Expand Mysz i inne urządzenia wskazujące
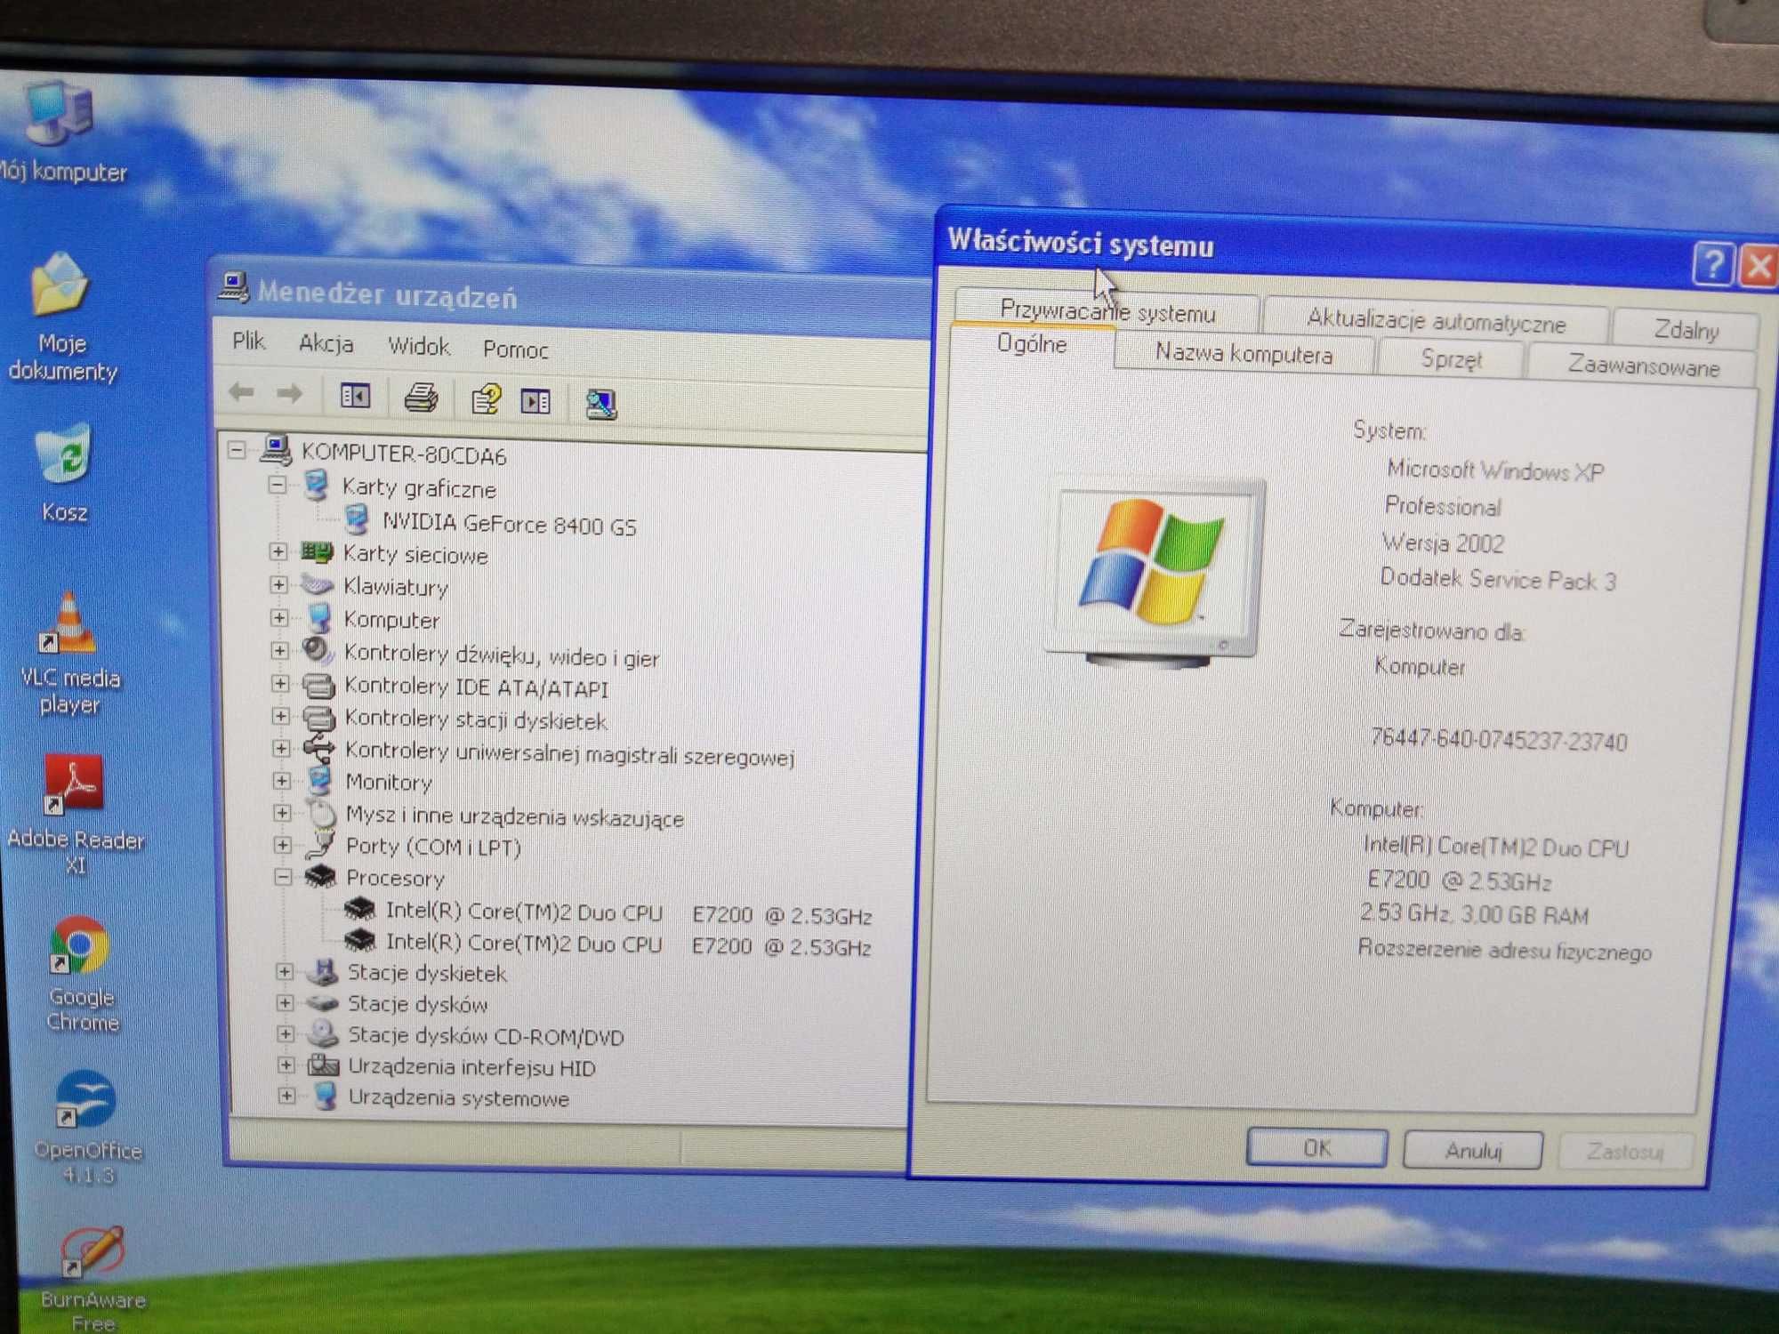This screenshot has width=1779, height=1334. tap(282, 812)
